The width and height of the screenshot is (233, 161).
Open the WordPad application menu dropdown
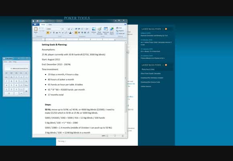pyautogui.click(x=36, y=25)
